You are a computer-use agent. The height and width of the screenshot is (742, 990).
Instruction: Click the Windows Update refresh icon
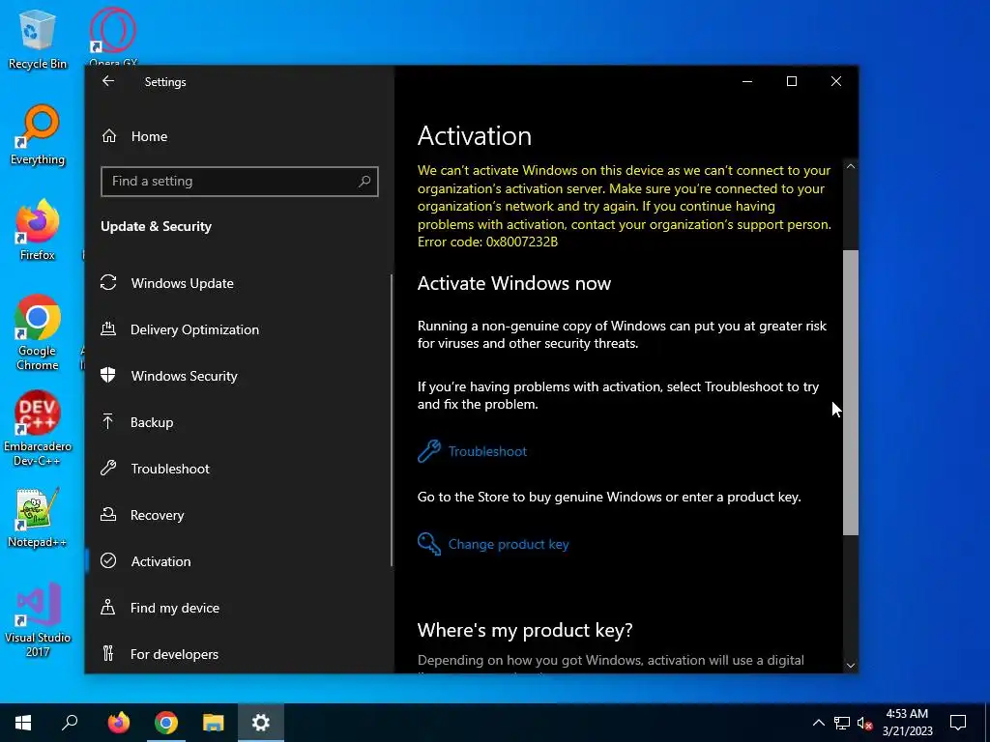coord(108,283)
